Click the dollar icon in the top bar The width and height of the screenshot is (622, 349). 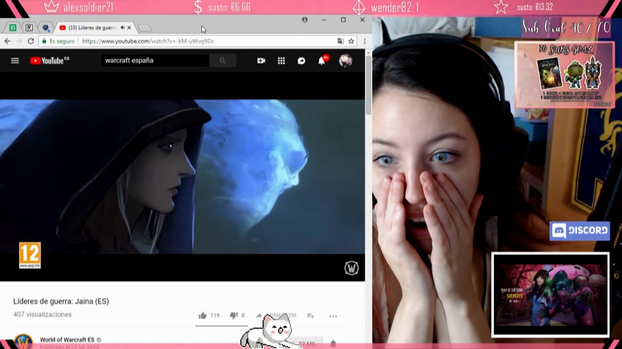tap(198, 7)
